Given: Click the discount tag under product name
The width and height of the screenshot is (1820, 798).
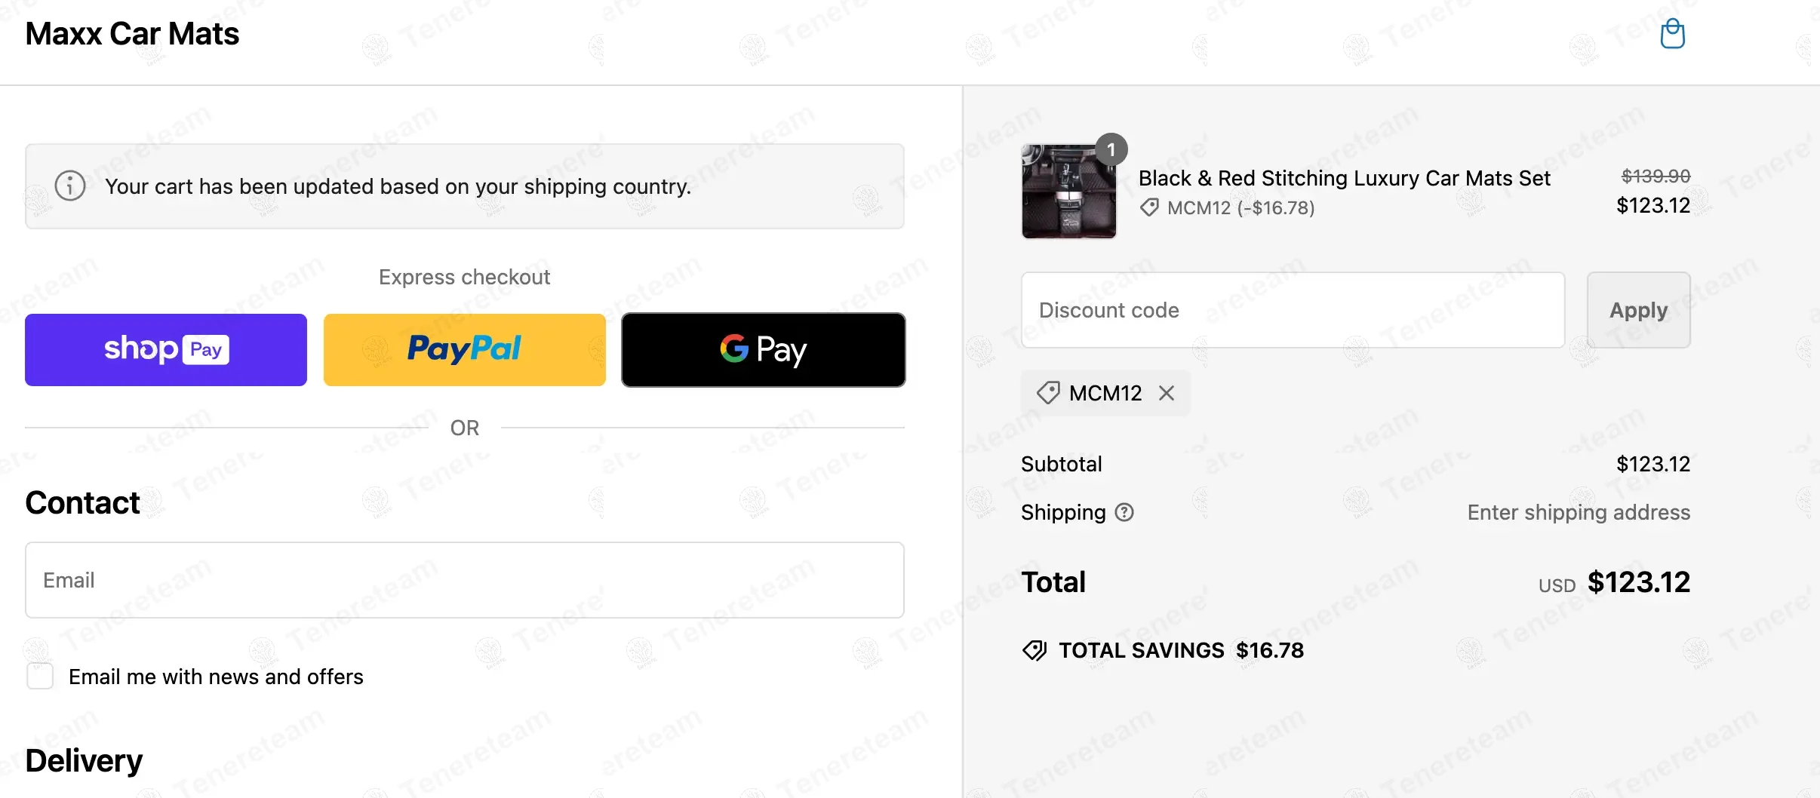Looking at the screenshot, I should [x=1149, y=207].
